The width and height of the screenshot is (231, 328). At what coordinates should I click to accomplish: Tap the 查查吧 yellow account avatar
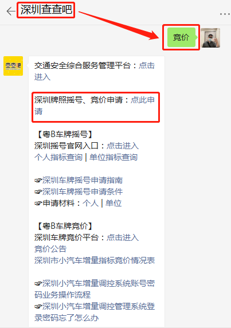click(x=13, y=66)
